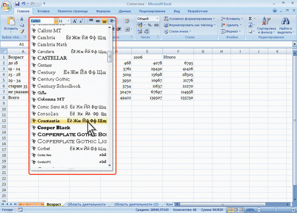Viewport: 297px width, 213px height.
Task: Open the Формулы ribbon tab
Action: point(103,11)
